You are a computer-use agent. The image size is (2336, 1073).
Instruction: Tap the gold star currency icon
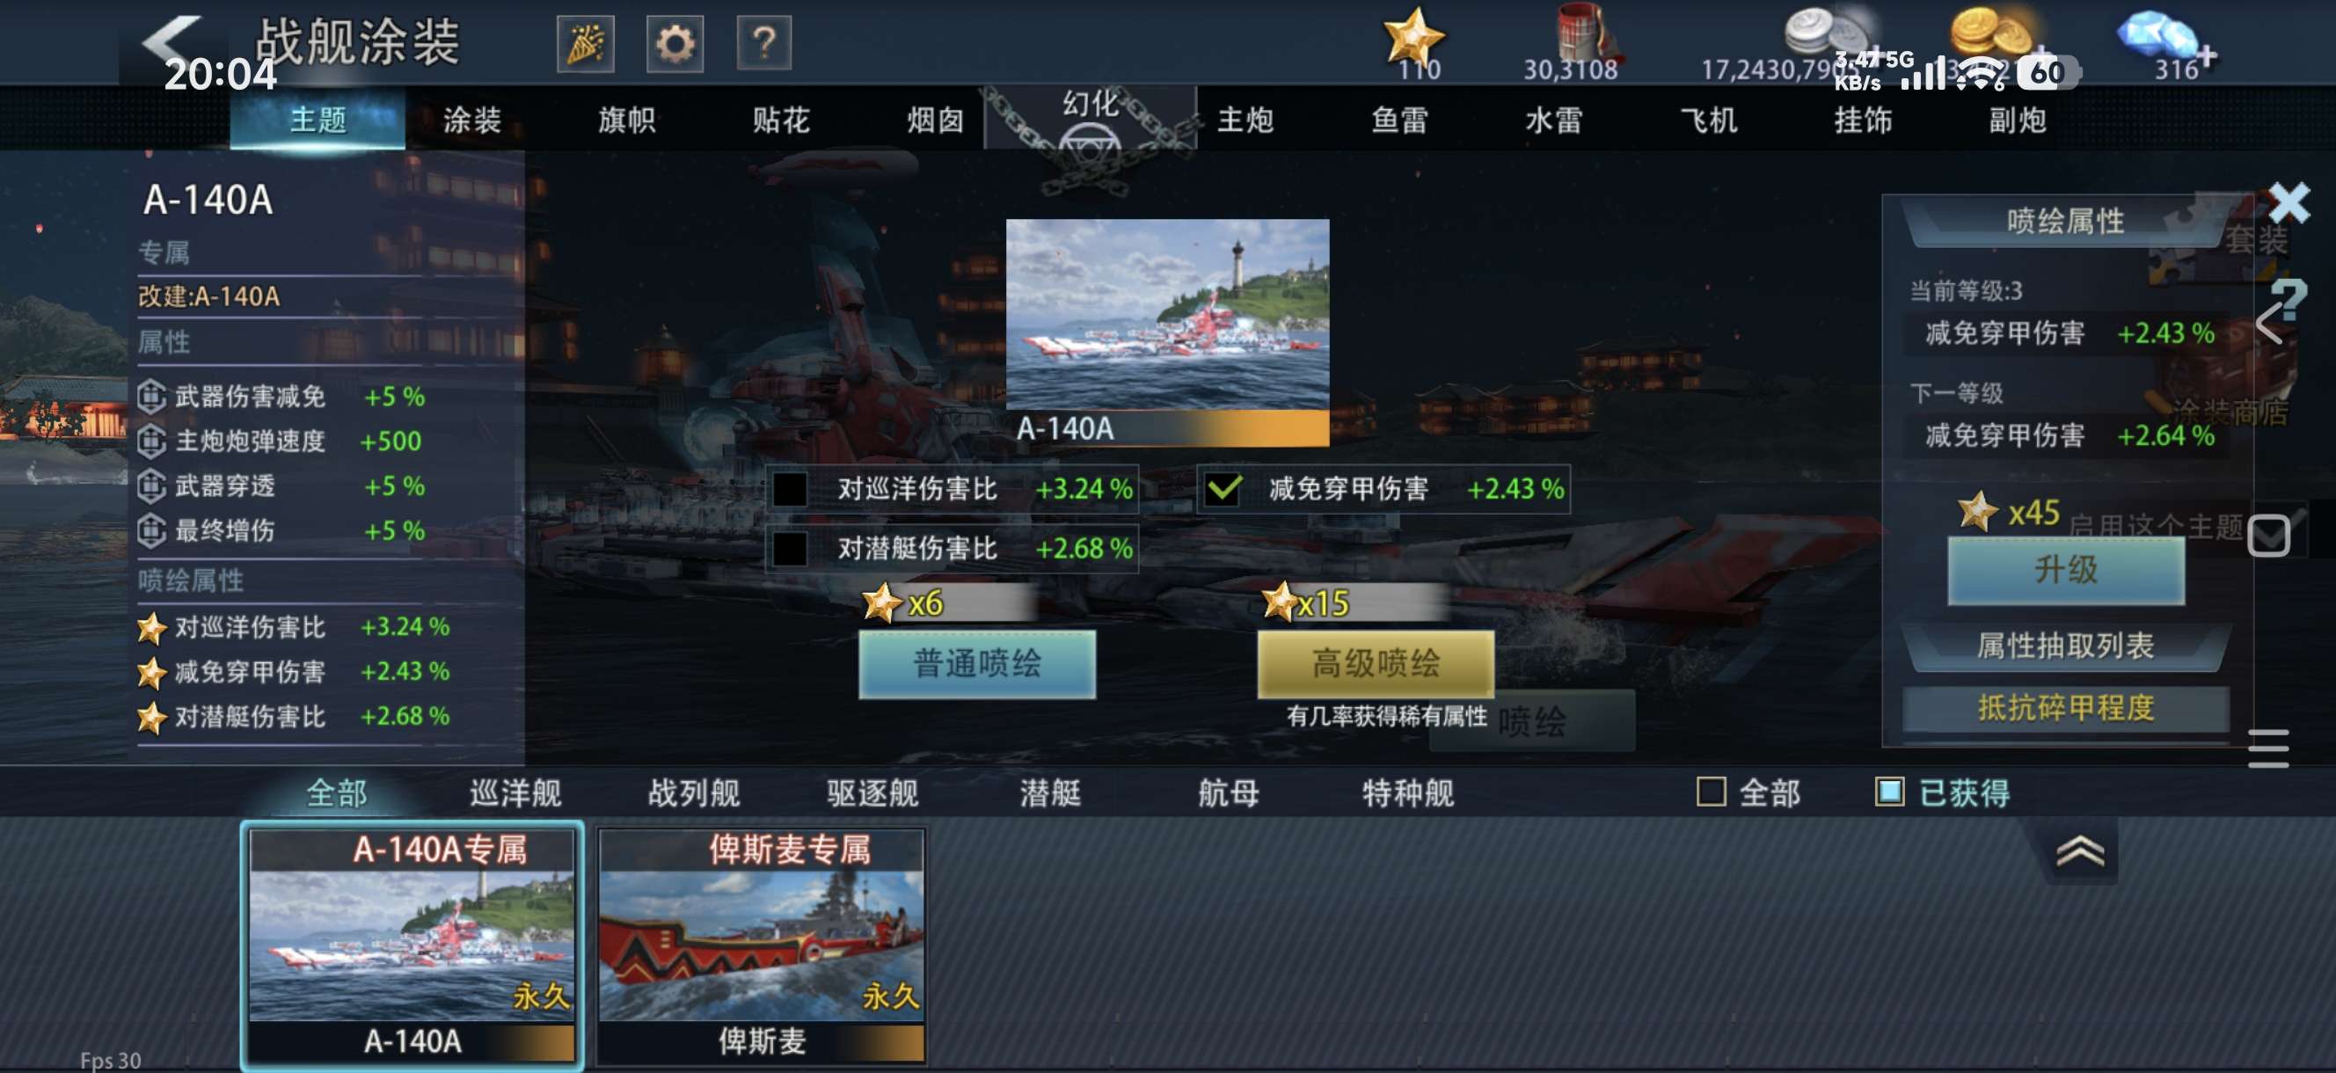[x=1413, y=38]
